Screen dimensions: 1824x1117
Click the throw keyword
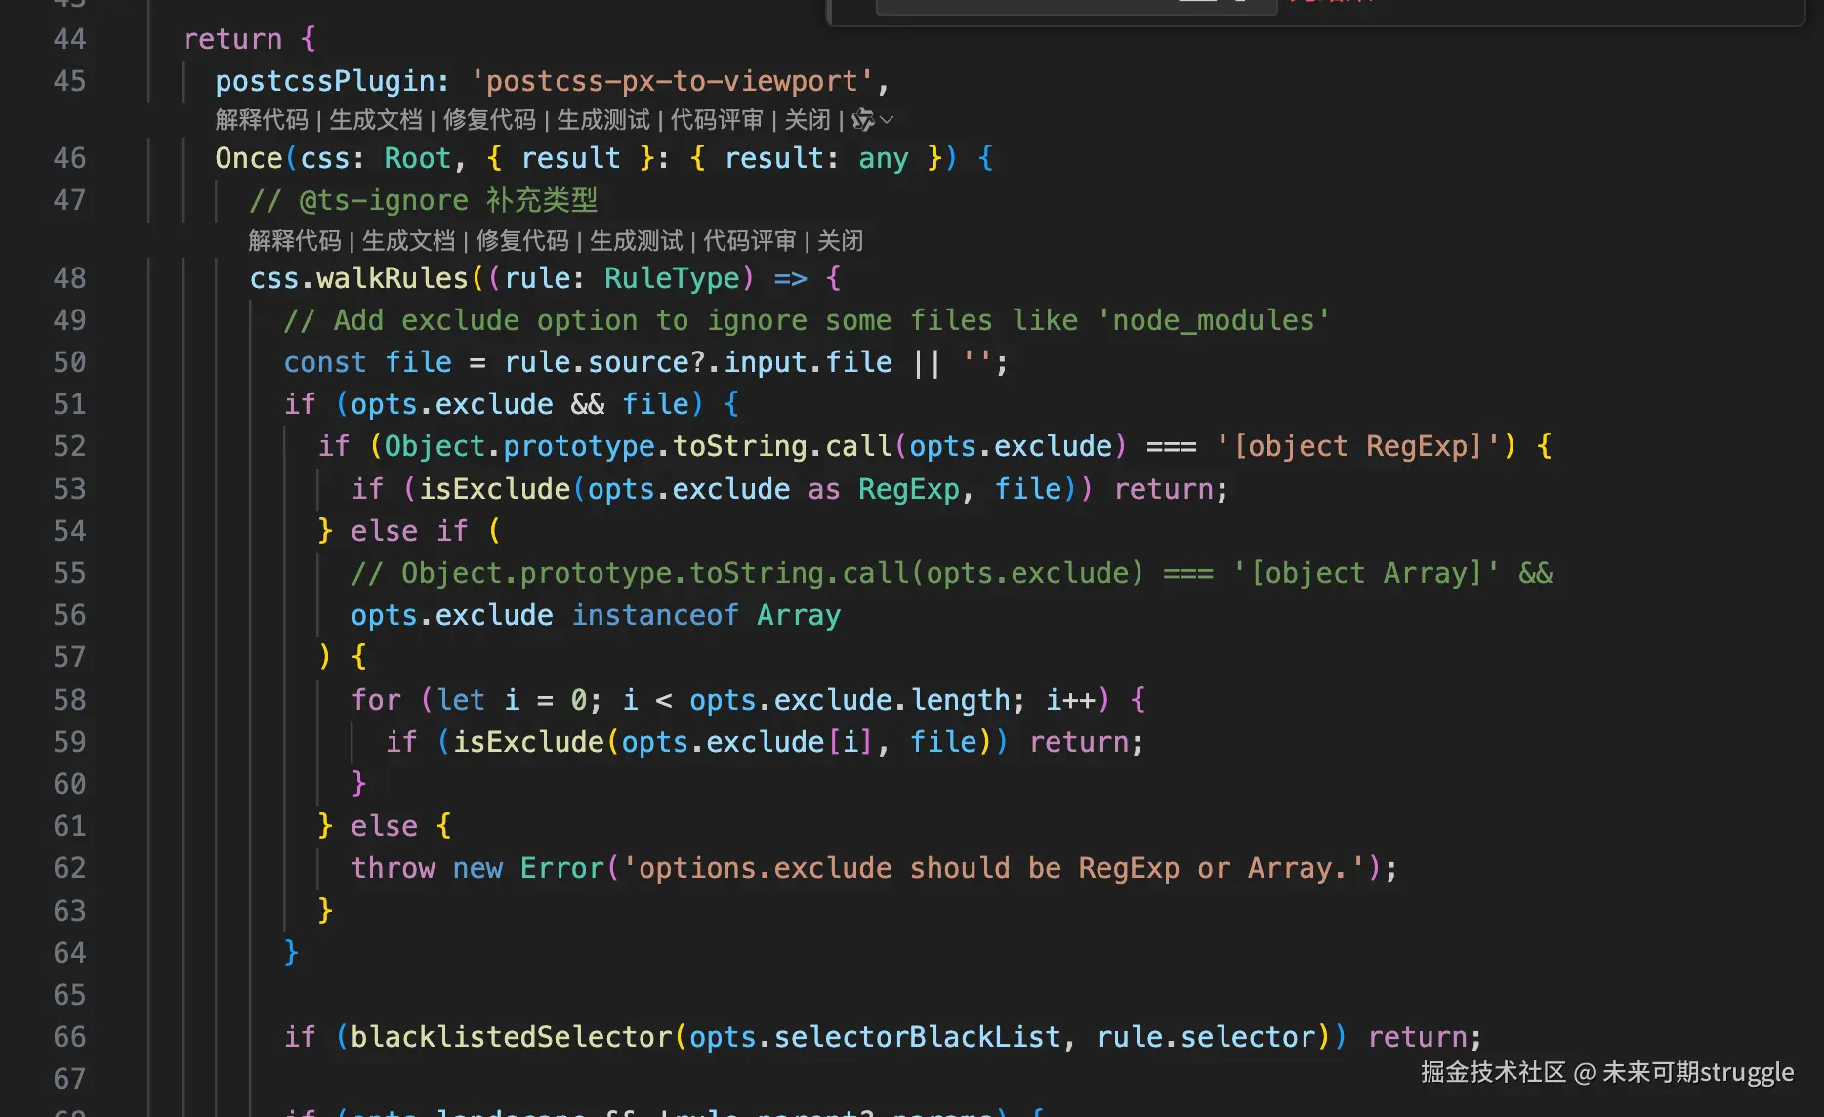[393, 868]
